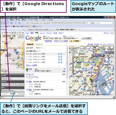Open the 別のルート dropdown

point(40,48)
